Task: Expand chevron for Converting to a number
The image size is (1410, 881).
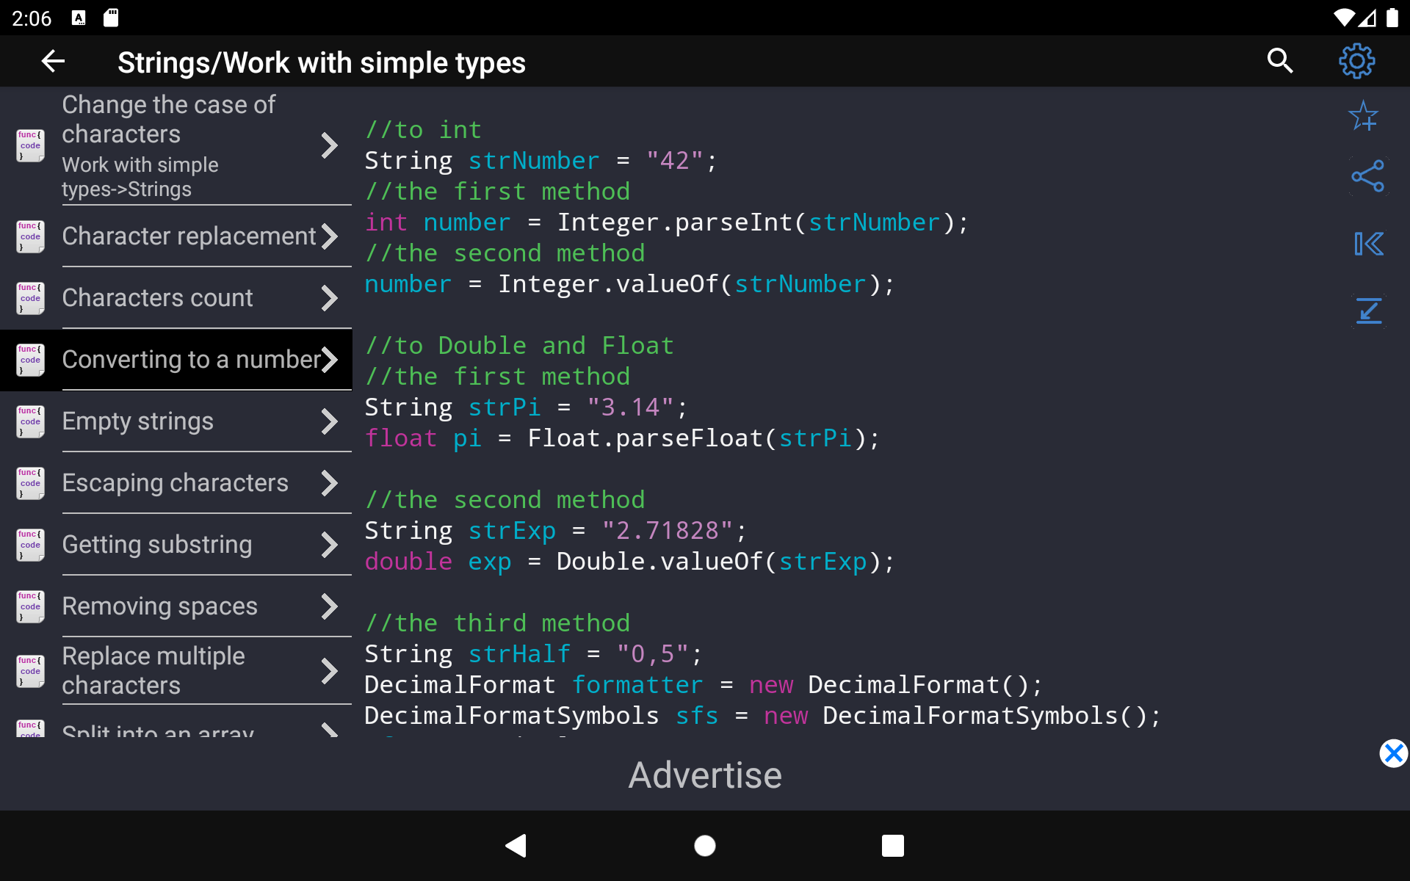Action: click(x=330, y=360)
